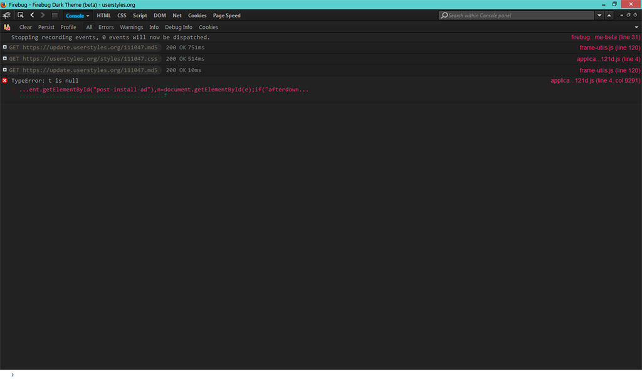The image size is (642, 379).
Task: Minimize the Firebug panel
Action: click(621, 15)
